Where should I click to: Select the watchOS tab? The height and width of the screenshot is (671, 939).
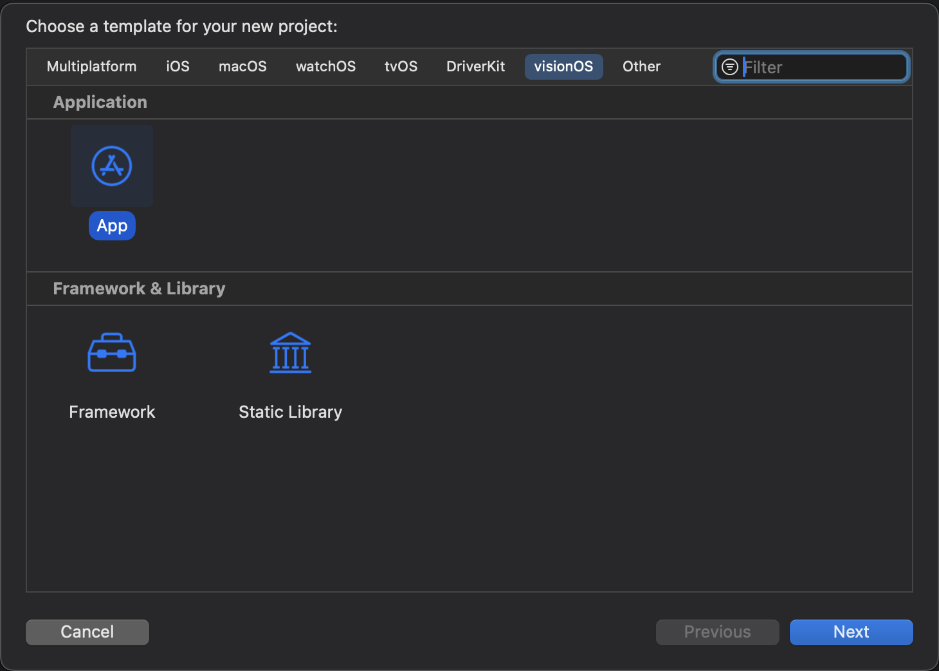(x=325, y=67)
